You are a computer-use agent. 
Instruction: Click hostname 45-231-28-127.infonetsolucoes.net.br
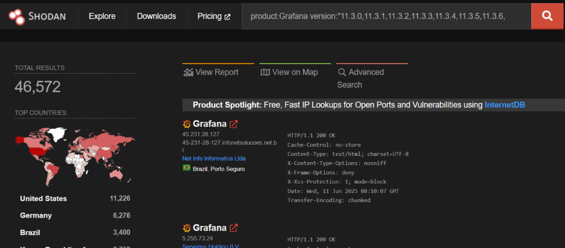click(x=230, y=146)
